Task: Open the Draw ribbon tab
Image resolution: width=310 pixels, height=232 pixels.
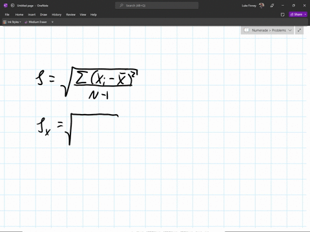Action: point(43,15)
